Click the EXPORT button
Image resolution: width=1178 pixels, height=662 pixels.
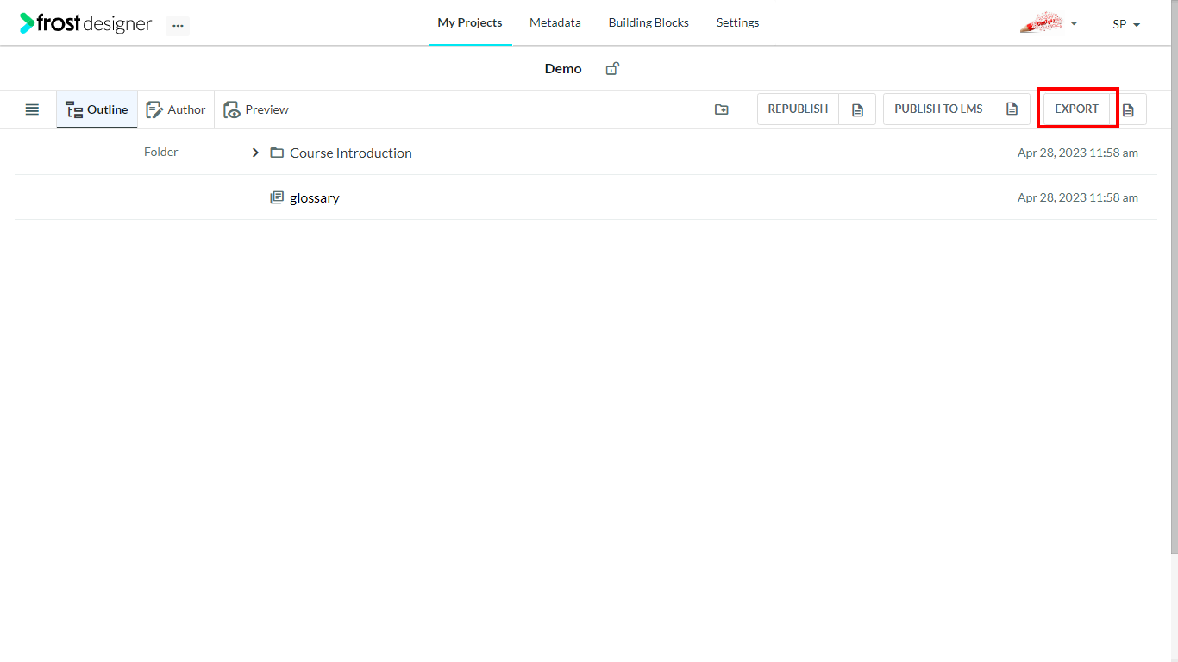click(x=1076, y=109)
